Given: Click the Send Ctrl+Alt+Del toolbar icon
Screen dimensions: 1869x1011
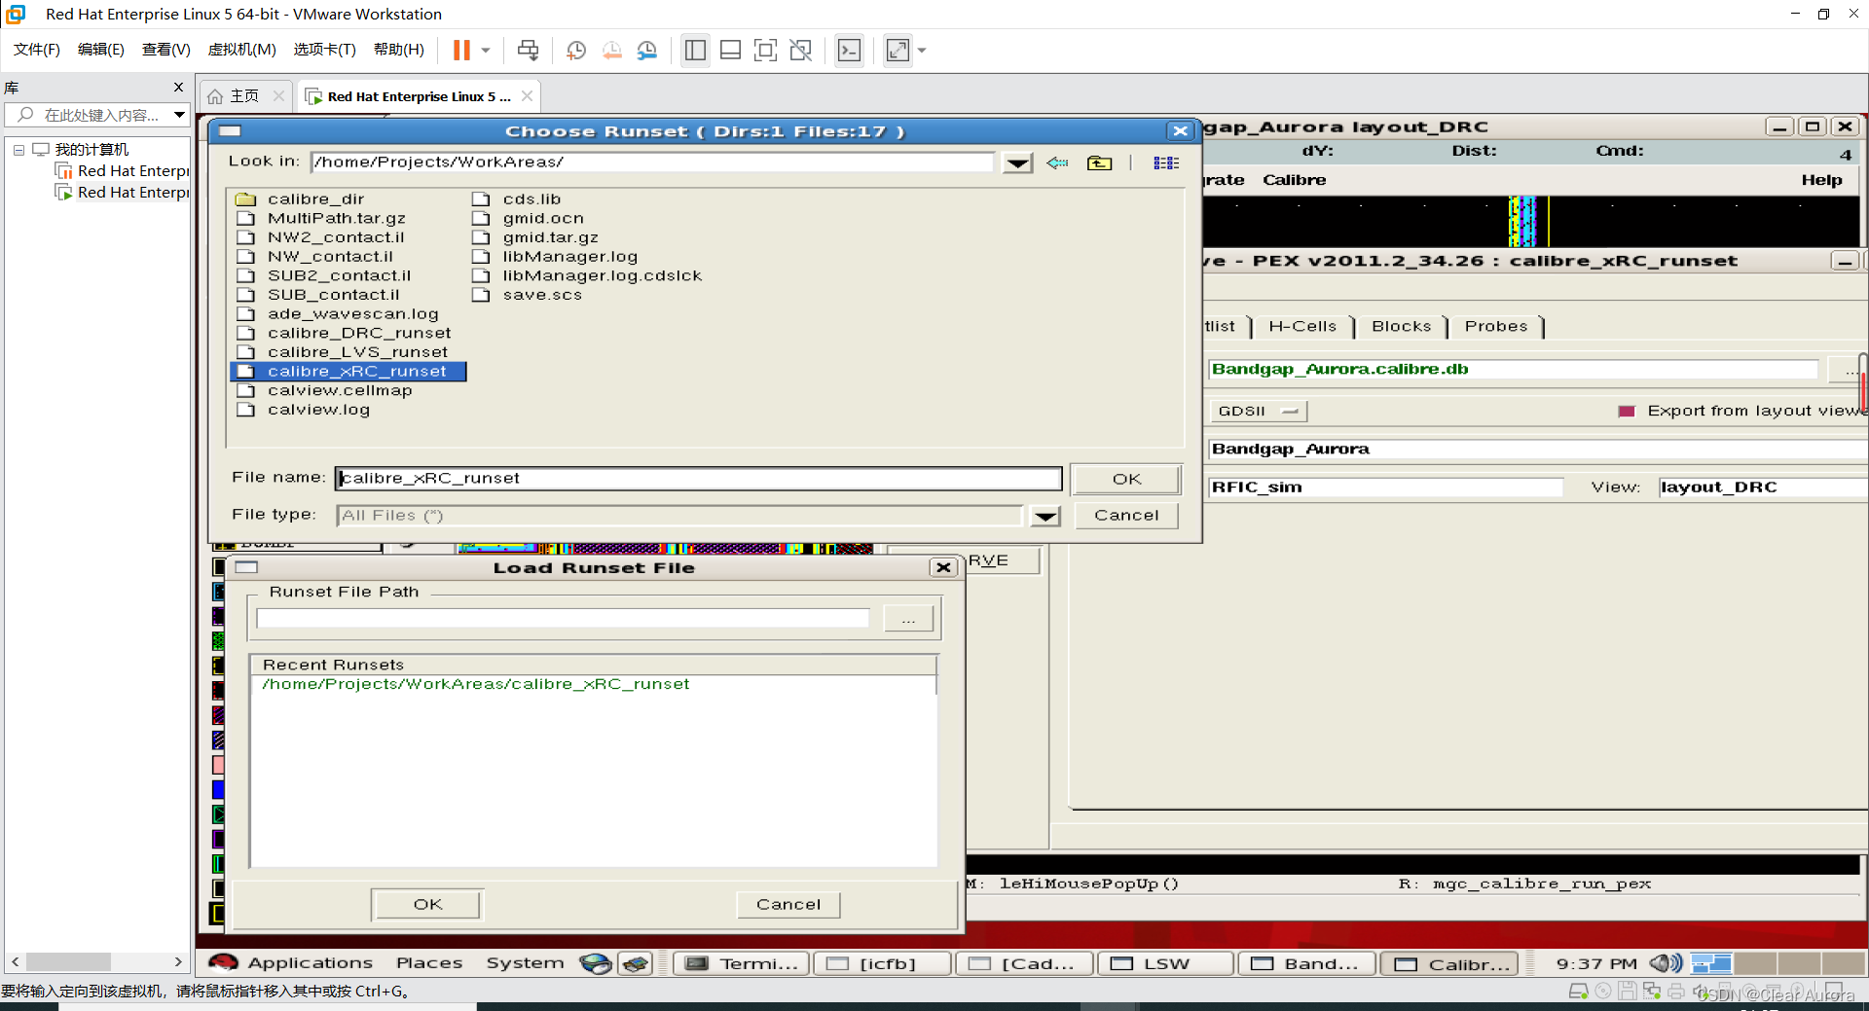Looking at the screenshot, I should pyautogui.click(x=528, y=50).
